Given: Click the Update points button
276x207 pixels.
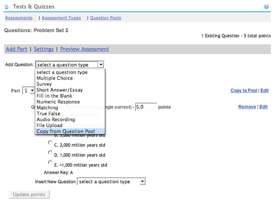Looking at the screenshot, I should click(x=29, y=195).
